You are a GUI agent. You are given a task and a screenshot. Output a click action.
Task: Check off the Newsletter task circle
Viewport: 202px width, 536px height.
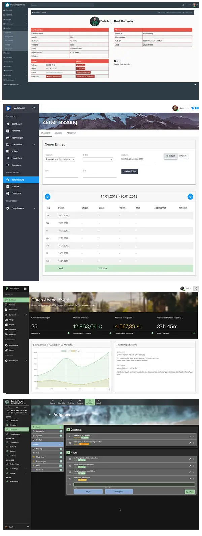tap(70, 478)
